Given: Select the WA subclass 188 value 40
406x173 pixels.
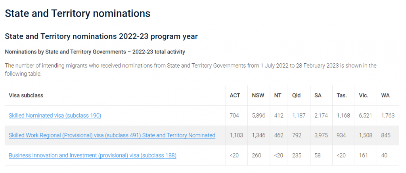Looking at the screenshot, I should (x=385, y=155).
